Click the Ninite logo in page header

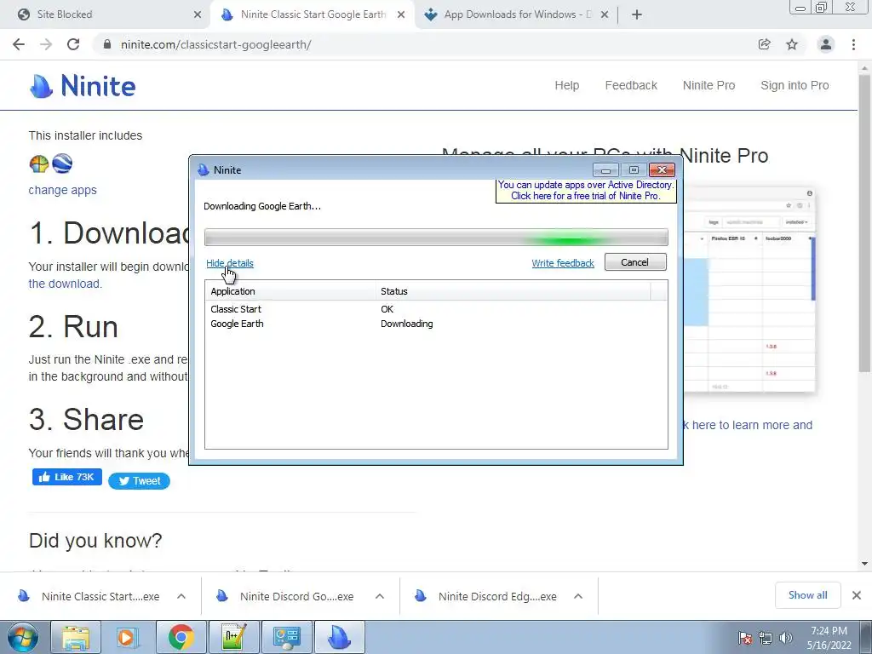tap(83, 86)
